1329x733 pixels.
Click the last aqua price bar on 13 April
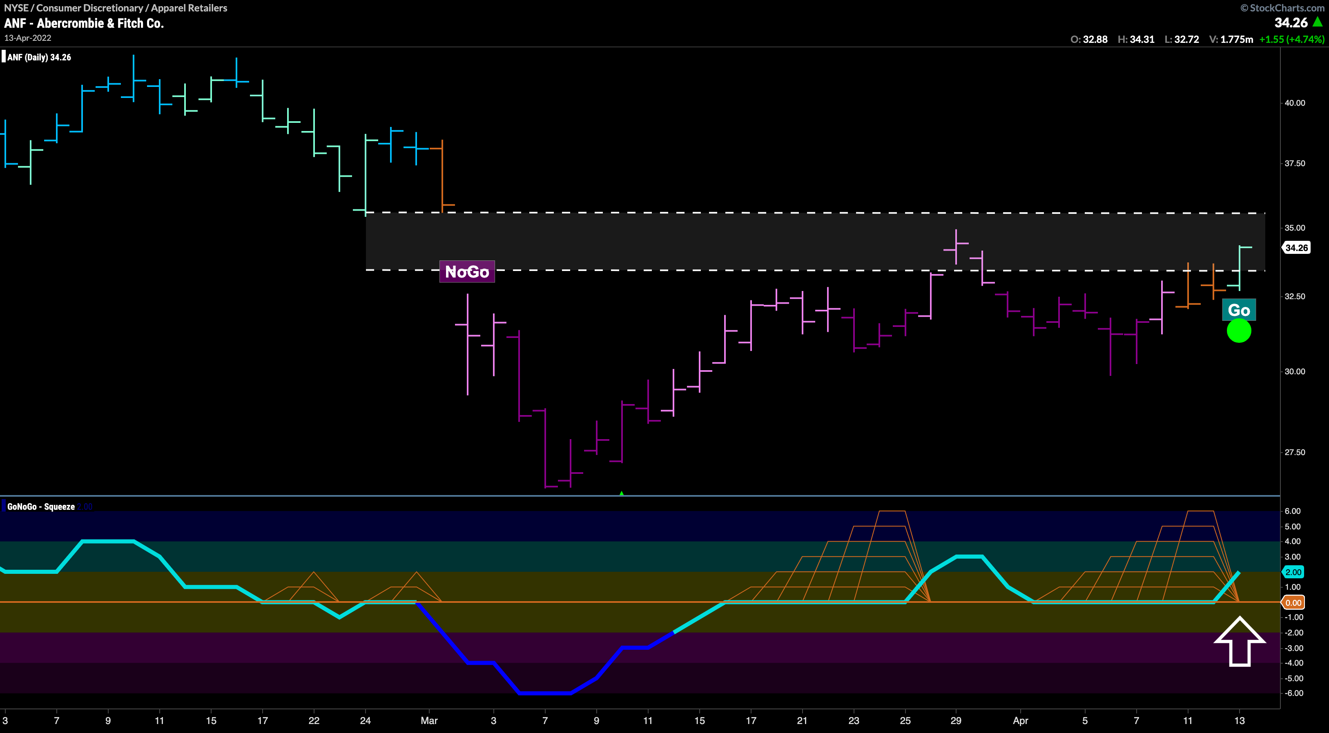coord(1239,268)
